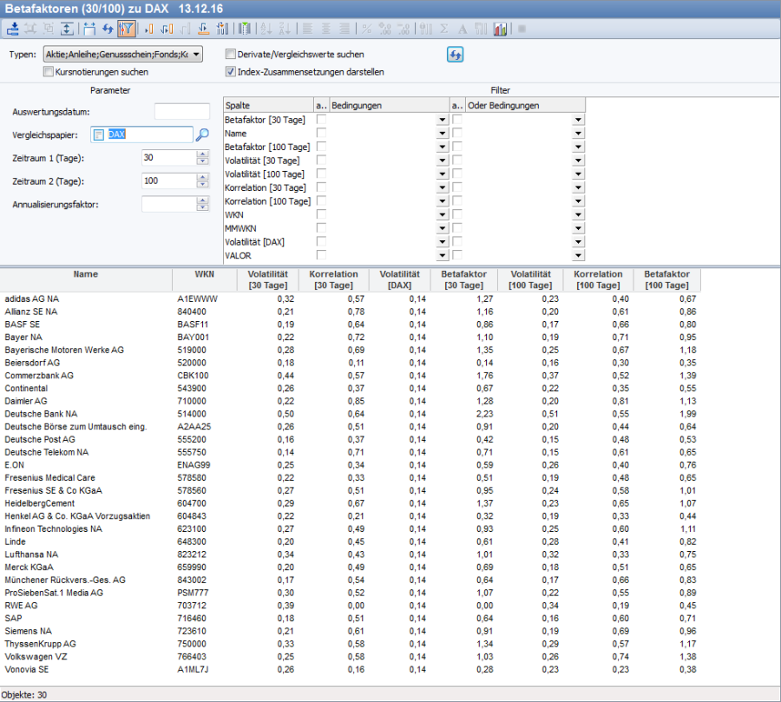Image resolution: width=781 pixels, height=702 pixels.
Task: Increase Zeitraum 1 (Tage) spinner value
Action: tap(203, 154)
